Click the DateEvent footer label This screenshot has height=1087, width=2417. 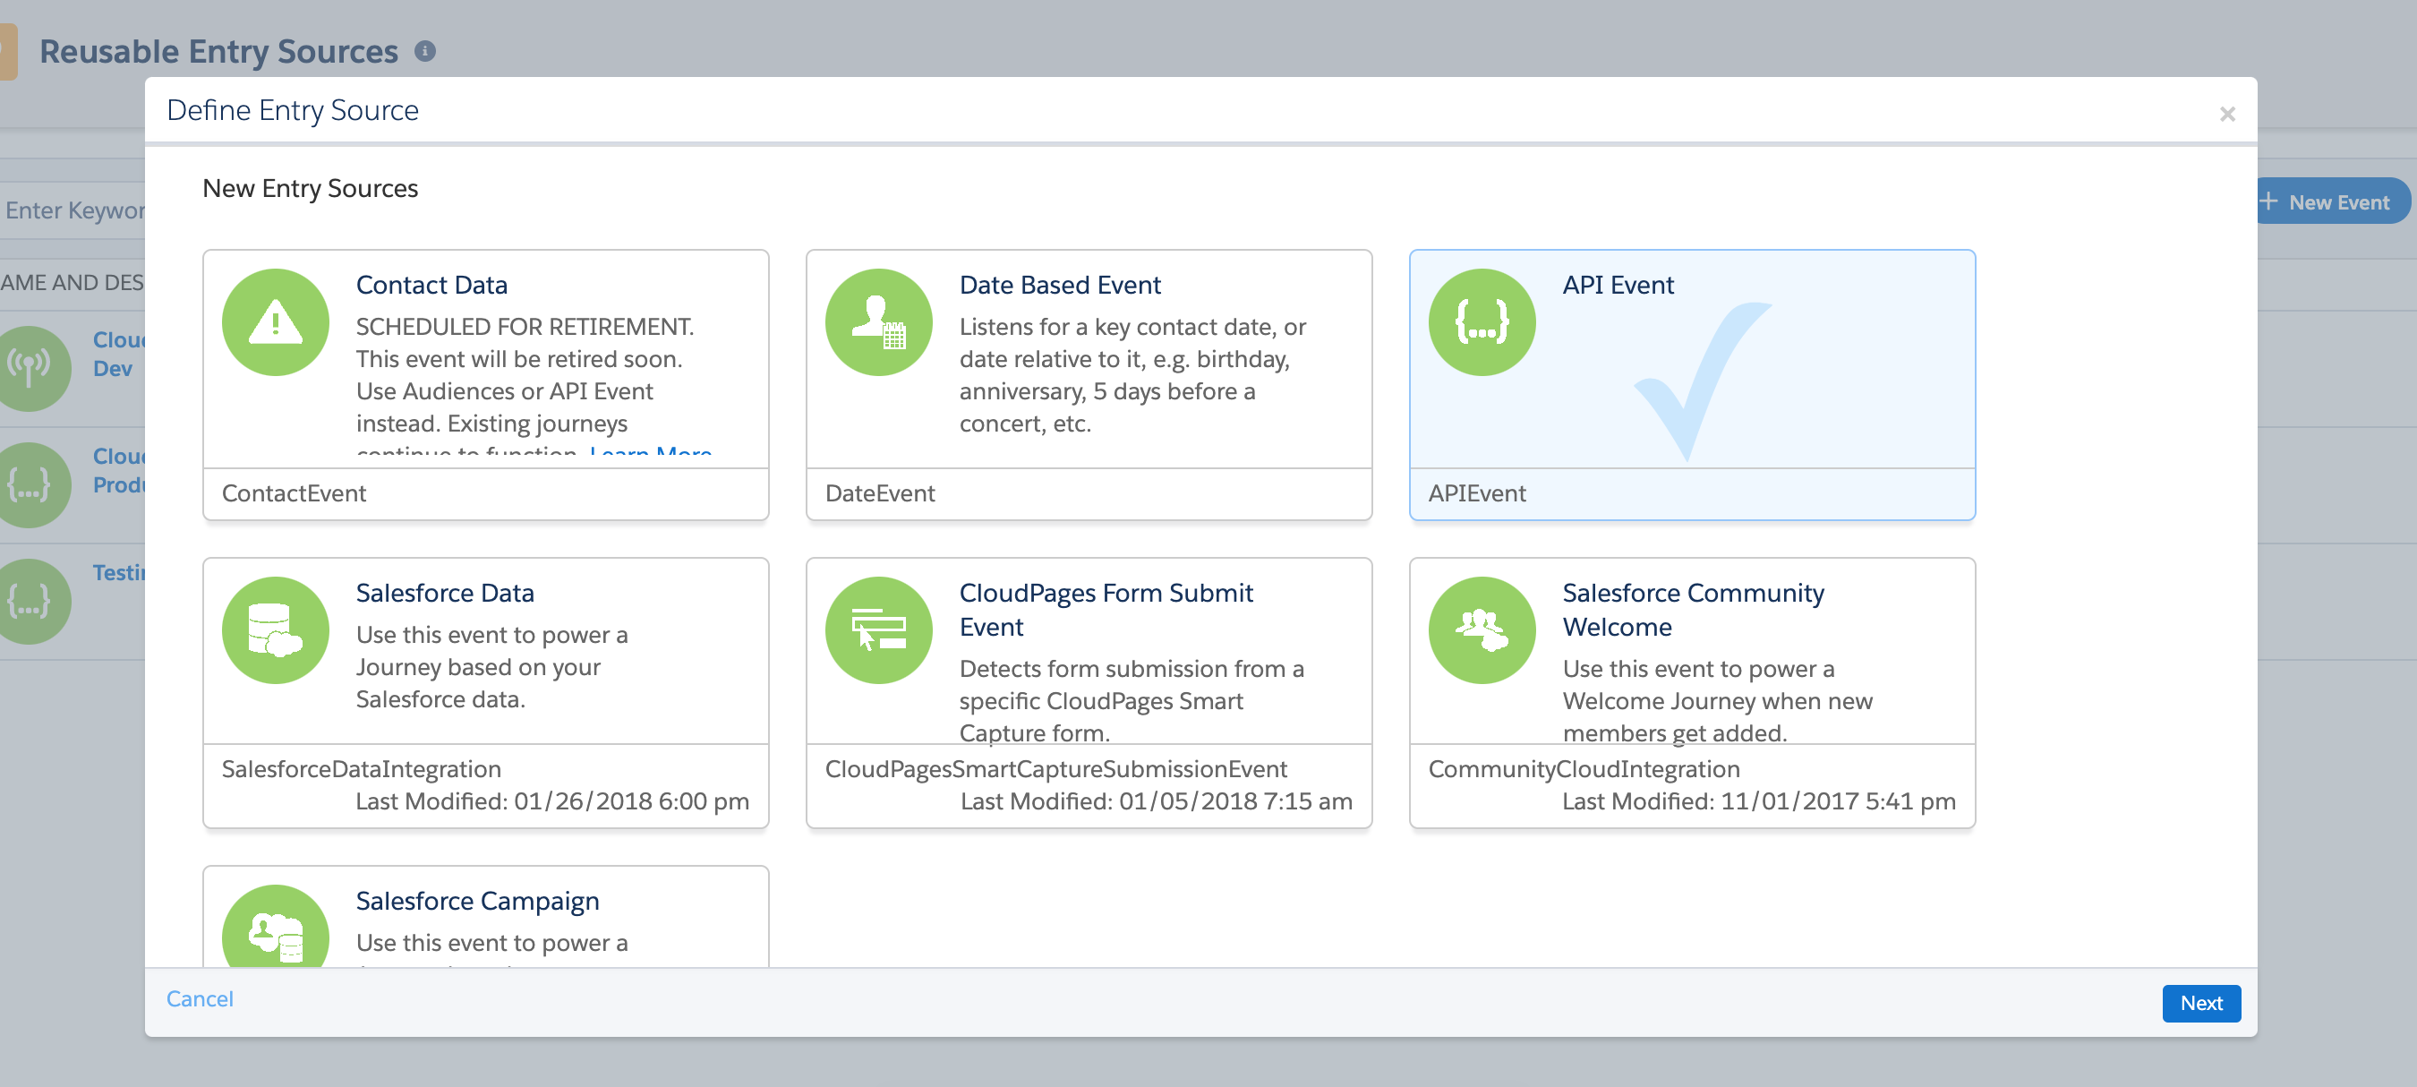tap(879, 492)
